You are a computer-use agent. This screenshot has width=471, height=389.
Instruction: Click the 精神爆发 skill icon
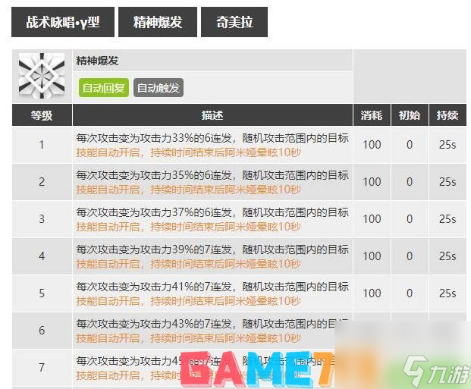pyautogui.click(x=42, y=76)
